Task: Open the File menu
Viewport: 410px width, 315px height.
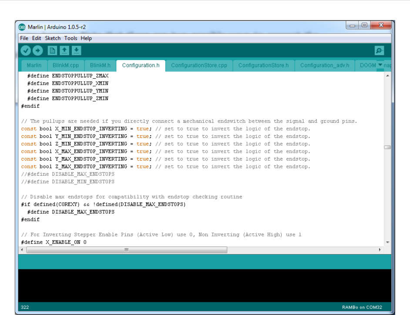Action: click(24, 38)
